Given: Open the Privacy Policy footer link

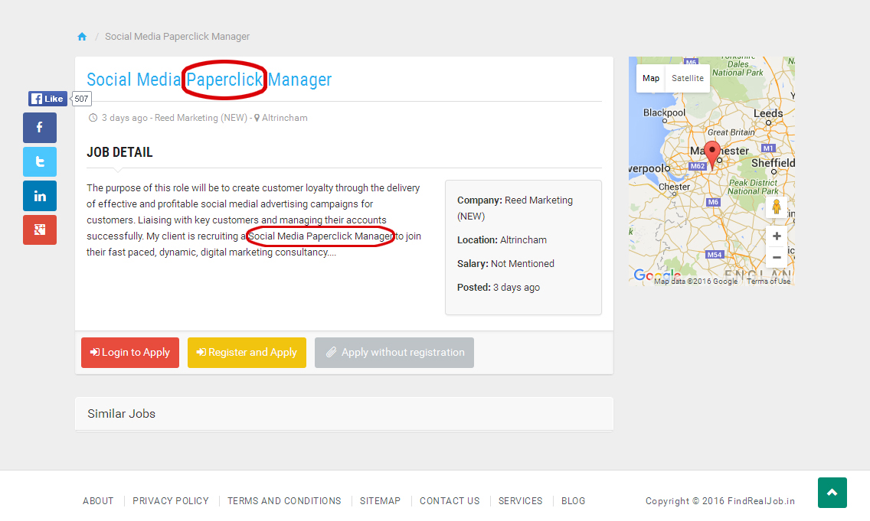Looking at the screenshot, I should tap(171, 501).
